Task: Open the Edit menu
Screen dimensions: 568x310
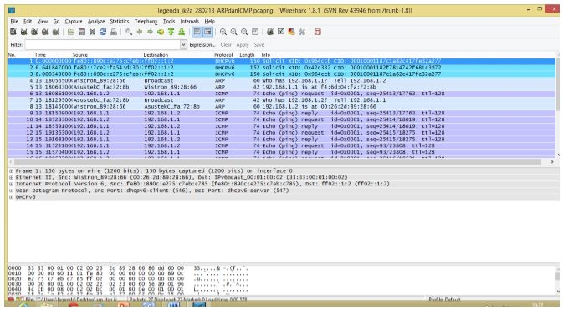Action: tap(28, 22)
